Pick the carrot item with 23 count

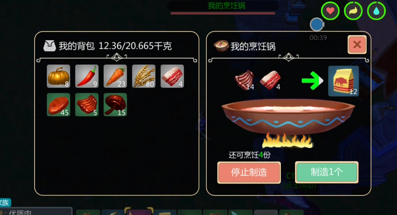(x=115, y=76)
